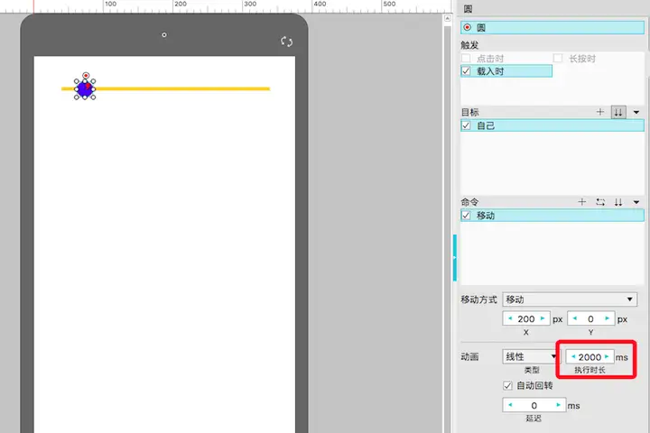This screenshot has height=433, width=650.
Task: Click the 触发 section label
Action: pos(469,45)
